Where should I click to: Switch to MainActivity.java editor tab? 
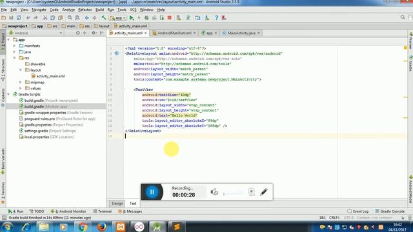click(x=241, y=33)
